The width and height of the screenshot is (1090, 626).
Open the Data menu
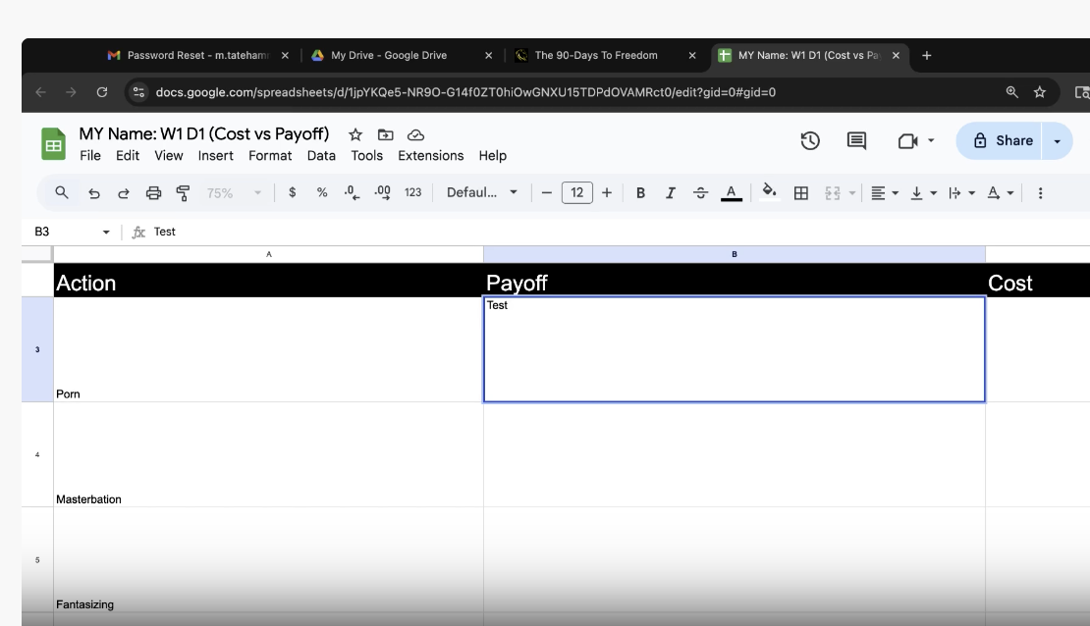click(321, 156)
